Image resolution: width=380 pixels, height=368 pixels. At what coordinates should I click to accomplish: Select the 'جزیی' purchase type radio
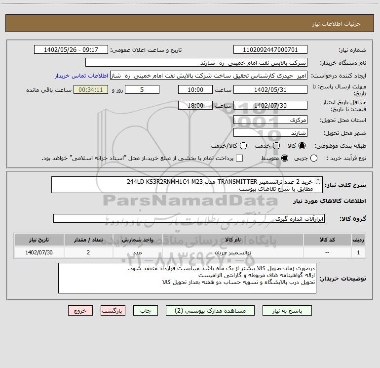(314, 158)
